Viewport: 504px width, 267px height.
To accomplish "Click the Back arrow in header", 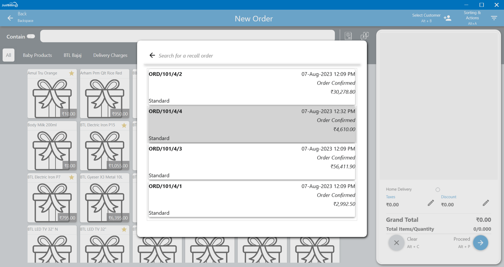I will pyautogui.click(x=10, y=18).
